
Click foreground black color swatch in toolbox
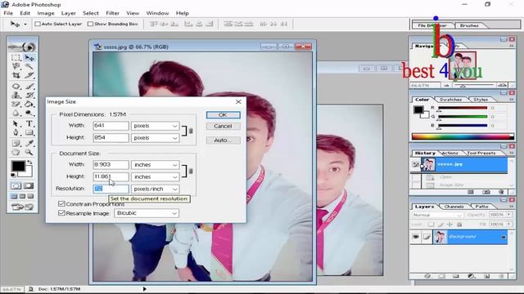18,166
